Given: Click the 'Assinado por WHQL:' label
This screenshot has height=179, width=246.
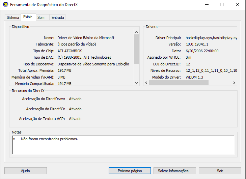Looking at the screenshot, I should [164, 57].
